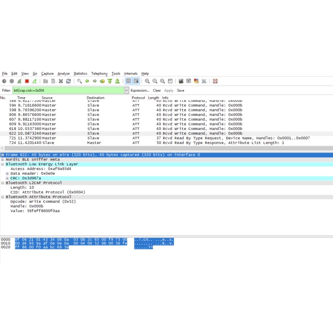Open the filter history dropdown arrow

point(127,90)
